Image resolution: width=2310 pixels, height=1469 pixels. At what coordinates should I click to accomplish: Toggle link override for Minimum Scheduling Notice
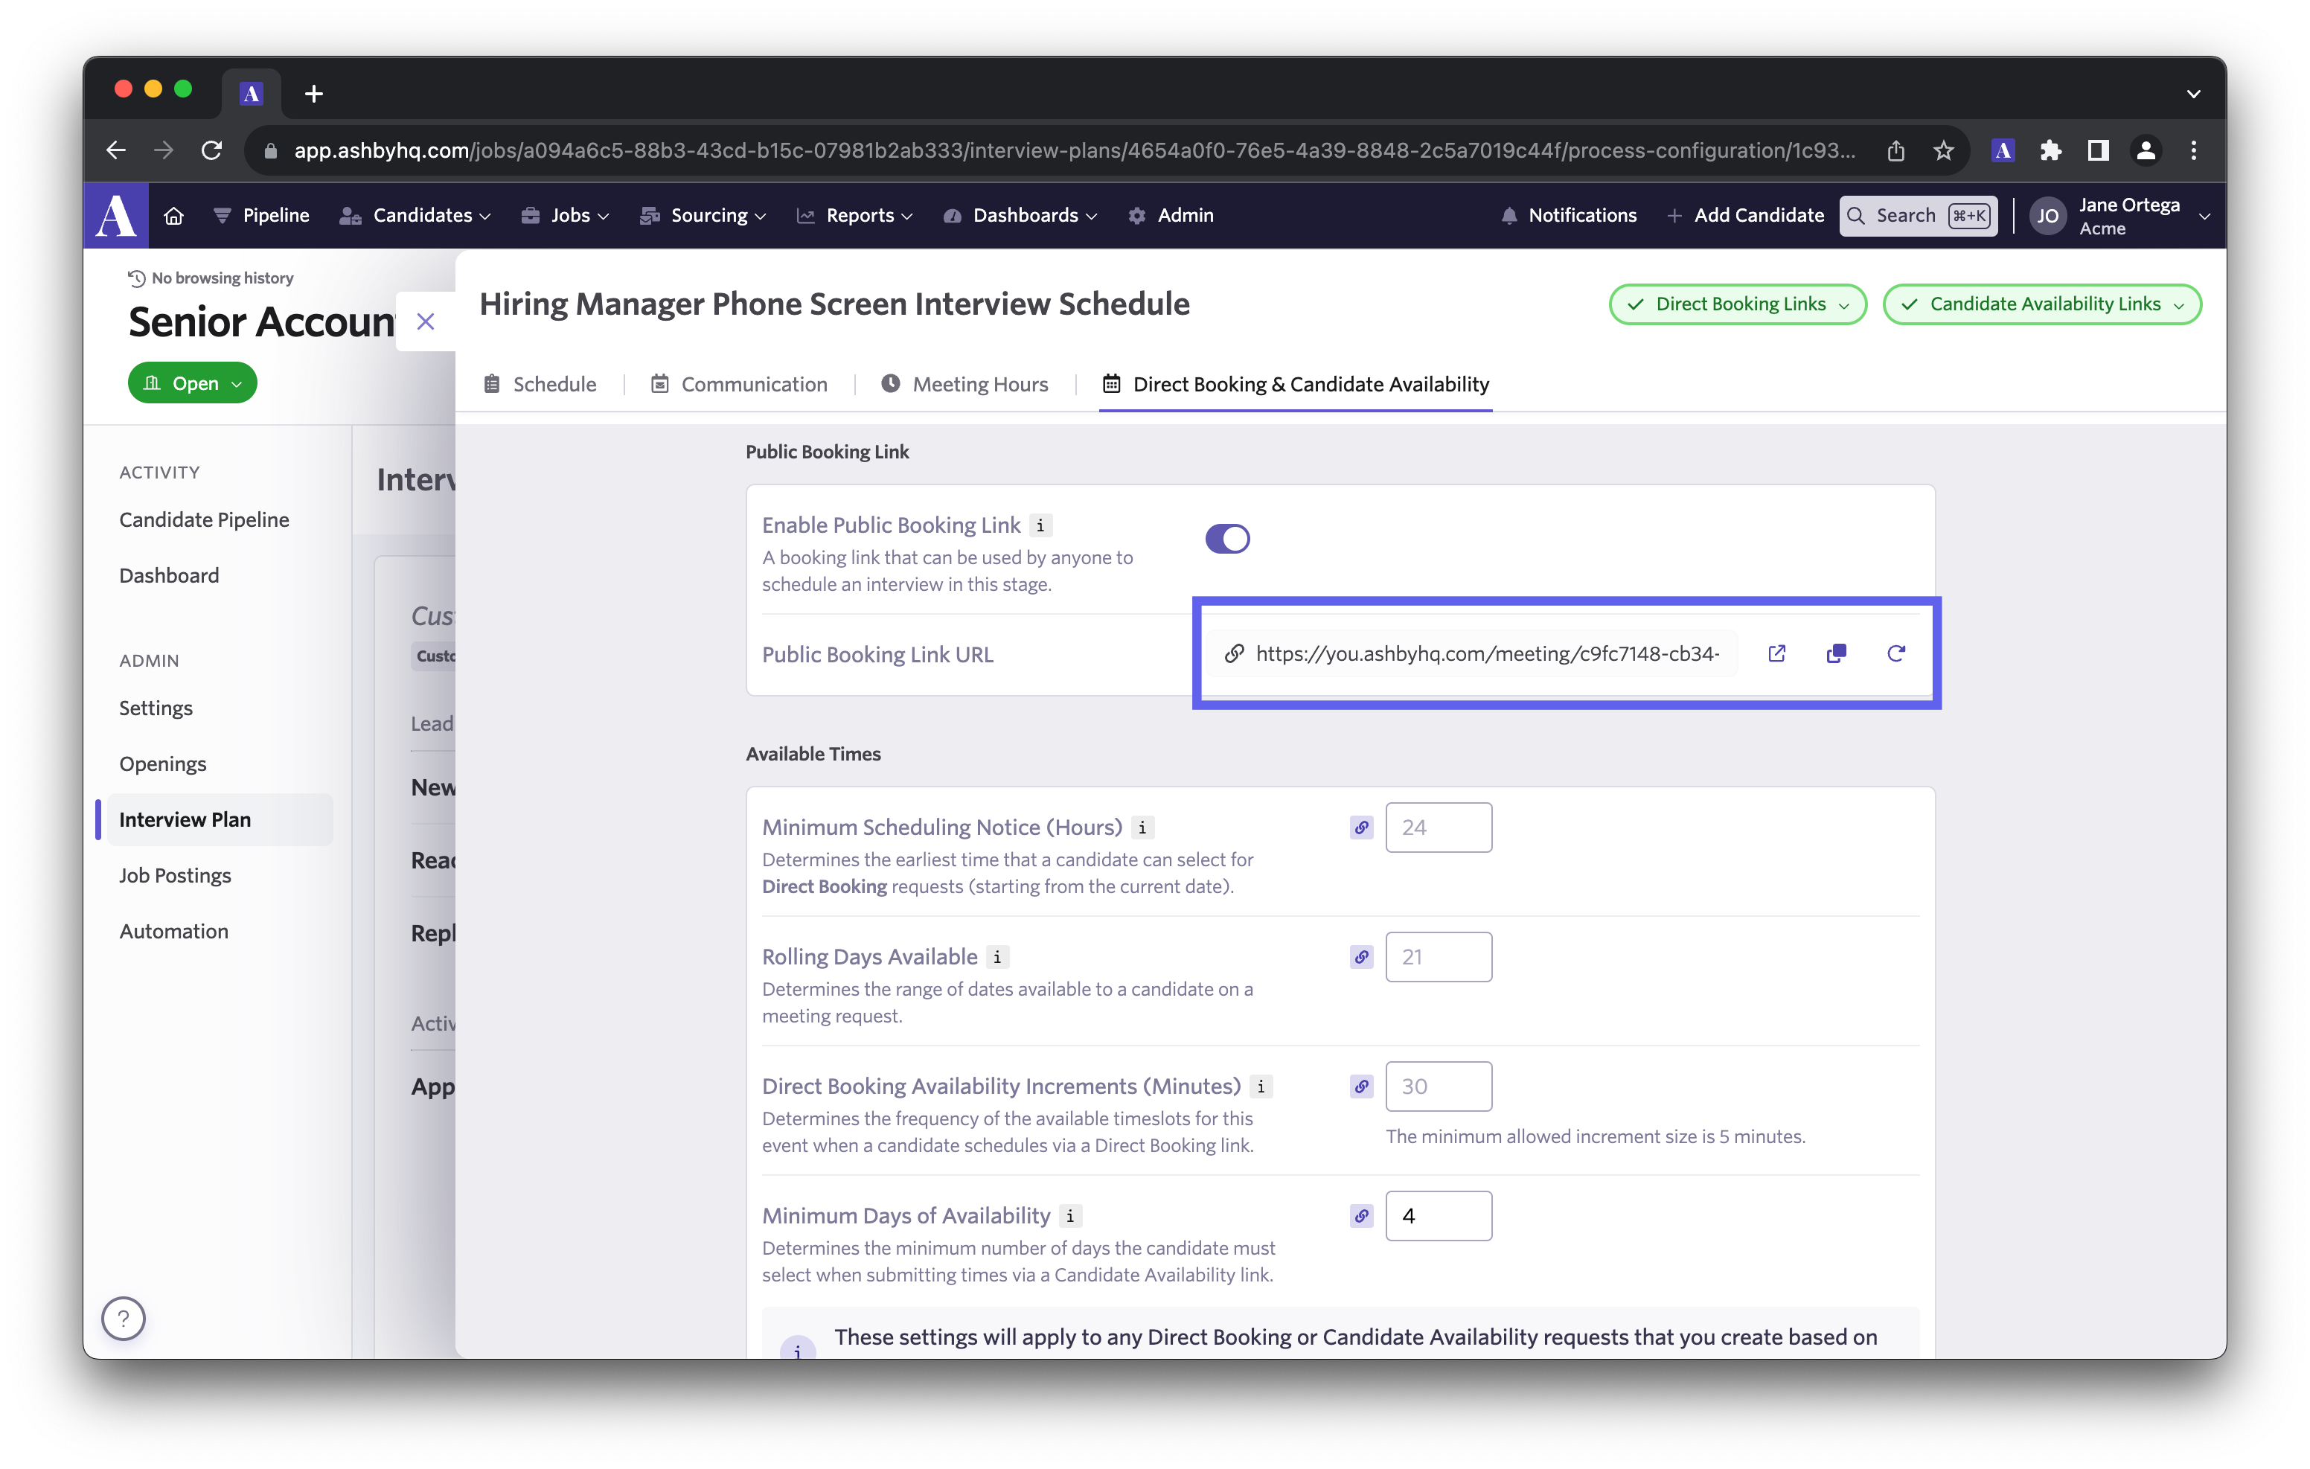point(1361,827)
